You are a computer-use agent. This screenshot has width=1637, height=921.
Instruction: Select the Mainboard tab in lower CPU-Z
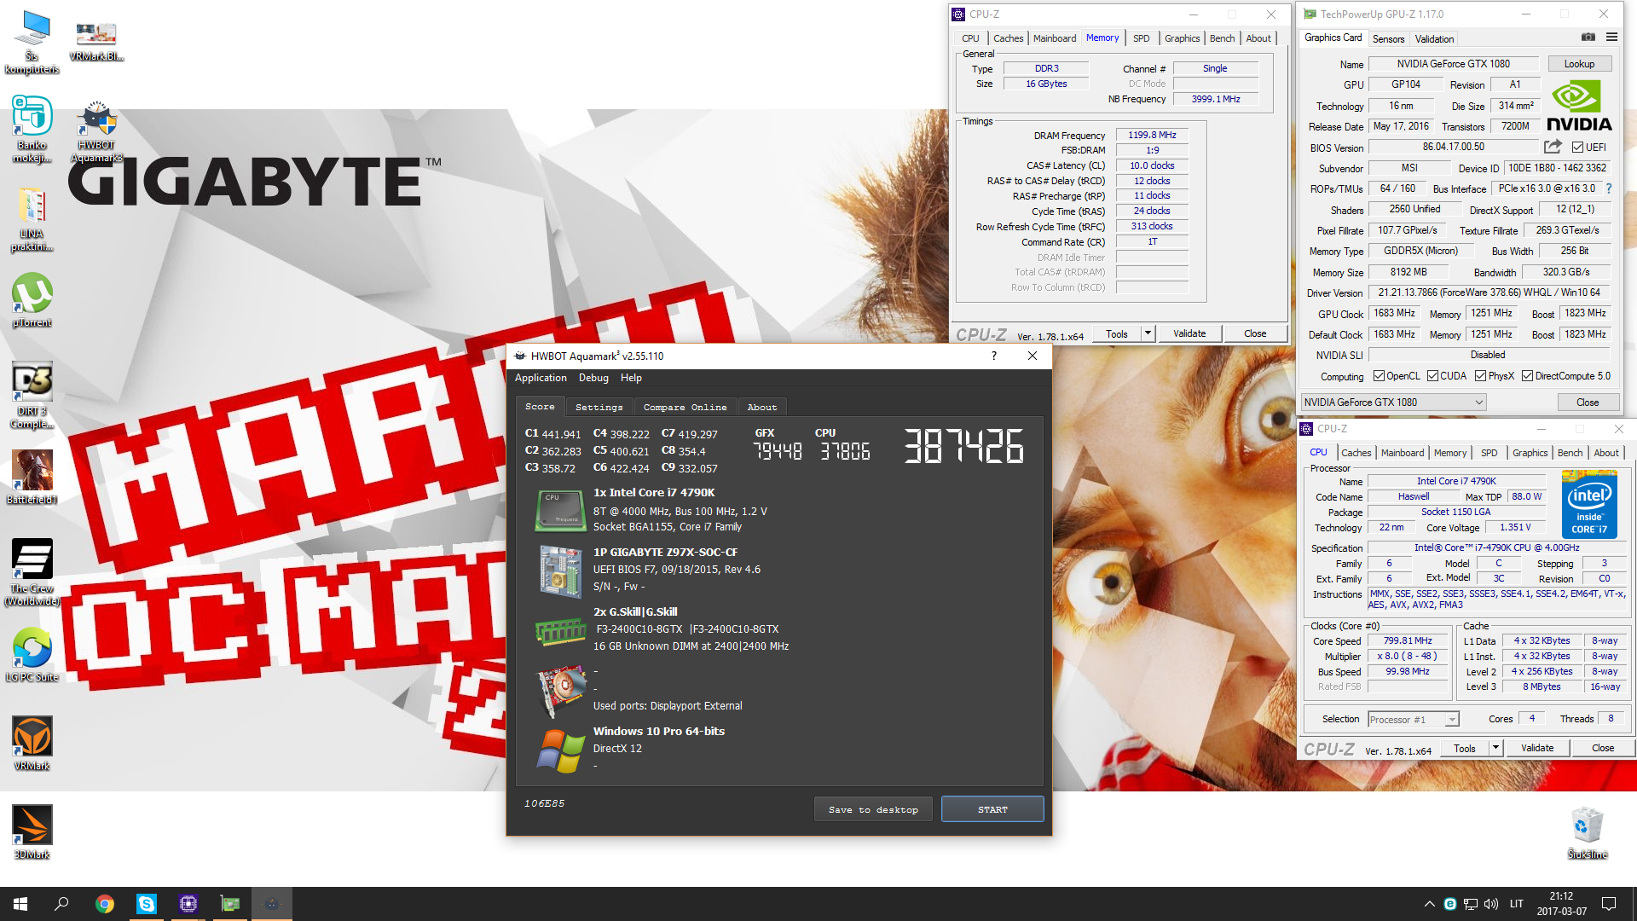pos(1403,453)
